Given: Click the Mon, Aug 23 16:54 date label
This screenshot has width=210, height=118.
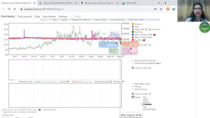Looking at the screenshot, I should pos(131,115).
